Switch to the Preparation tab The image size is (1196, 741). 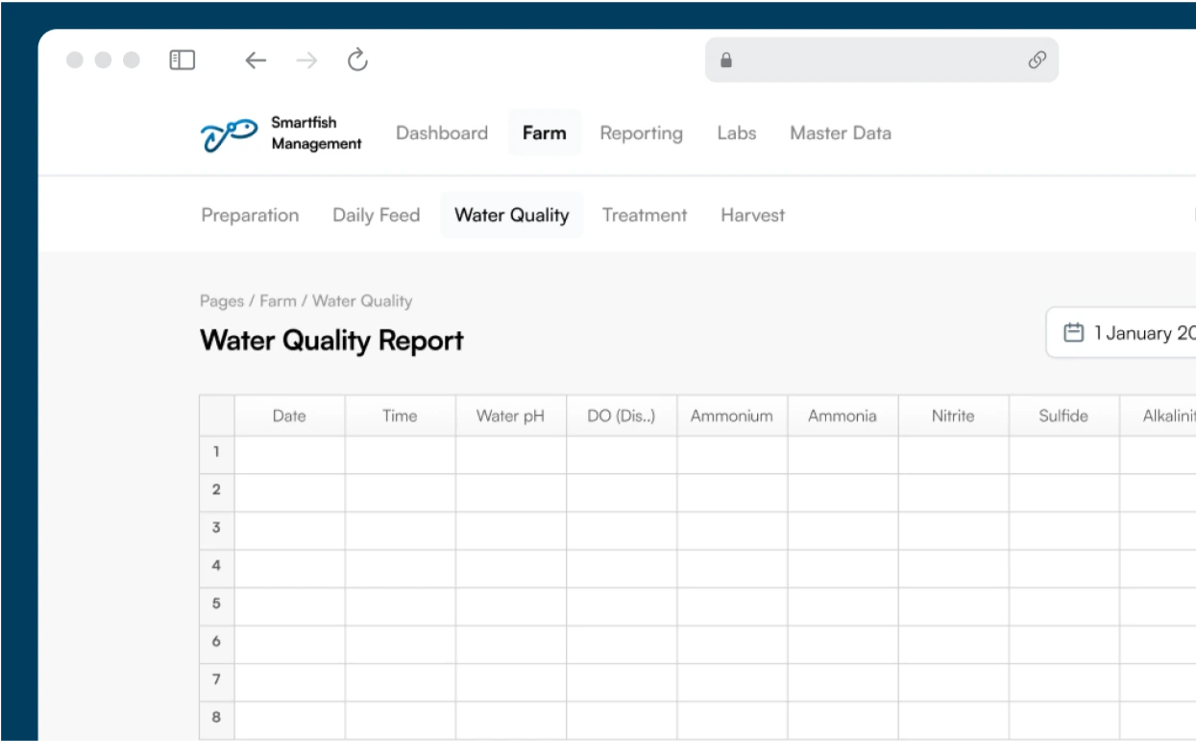250,215
